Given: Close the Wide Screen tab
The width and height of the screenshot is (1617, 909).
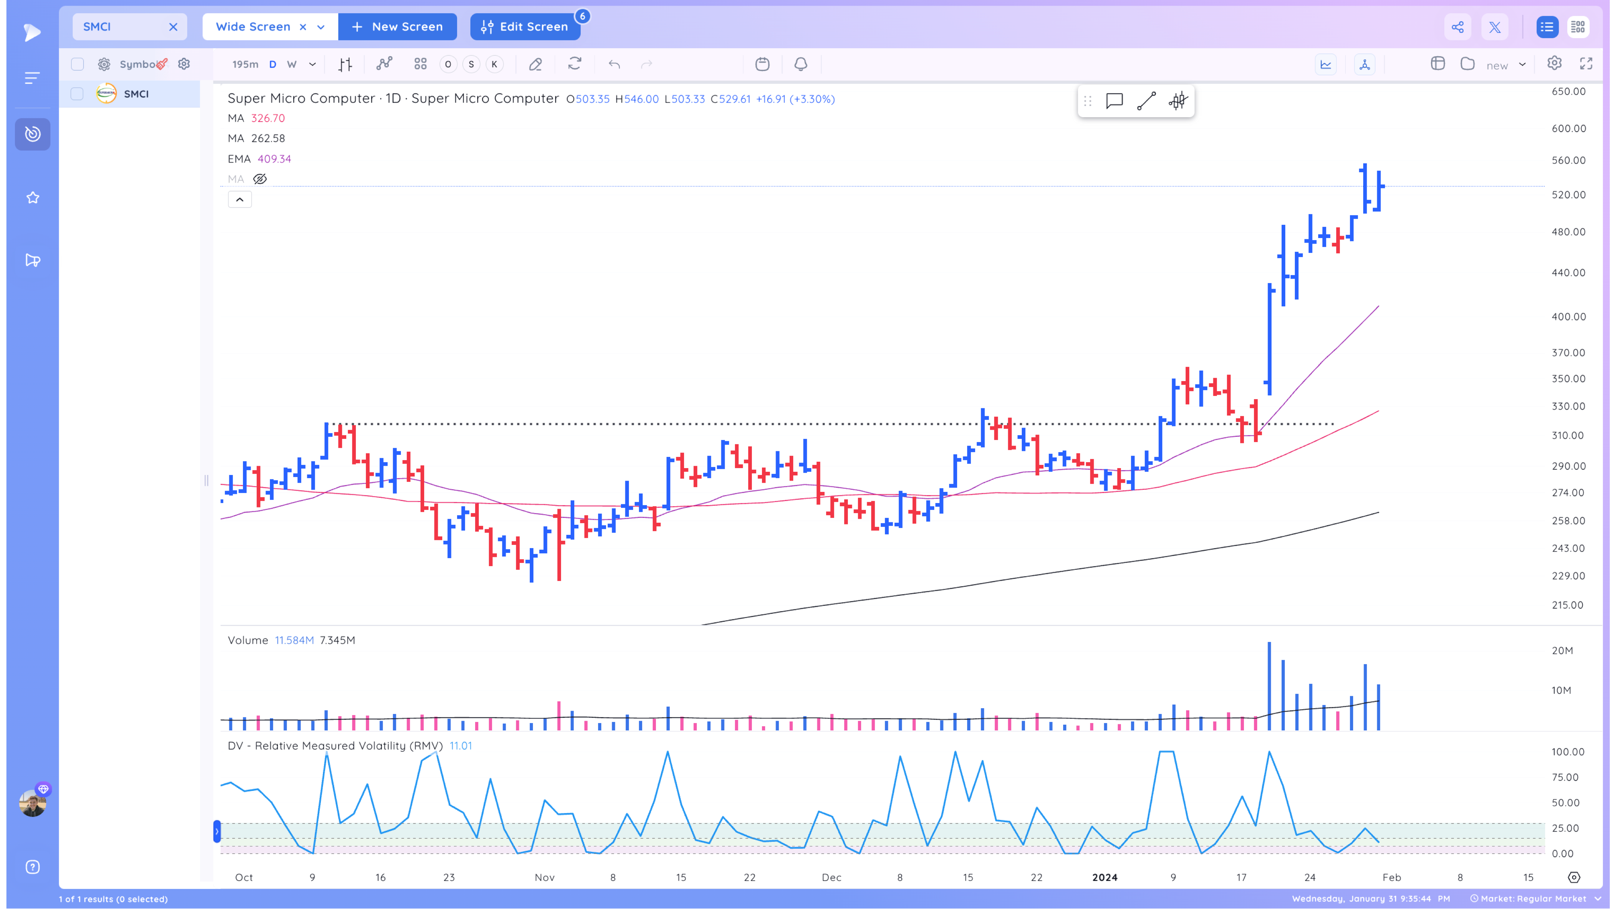Looking at the screenshot, I should pos(303,27).
